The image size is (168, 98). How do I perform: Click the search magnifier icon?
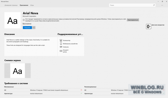coord(154,5)
